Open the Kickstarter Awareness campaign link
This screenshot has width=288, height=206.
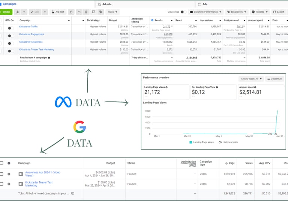[31, 42]
